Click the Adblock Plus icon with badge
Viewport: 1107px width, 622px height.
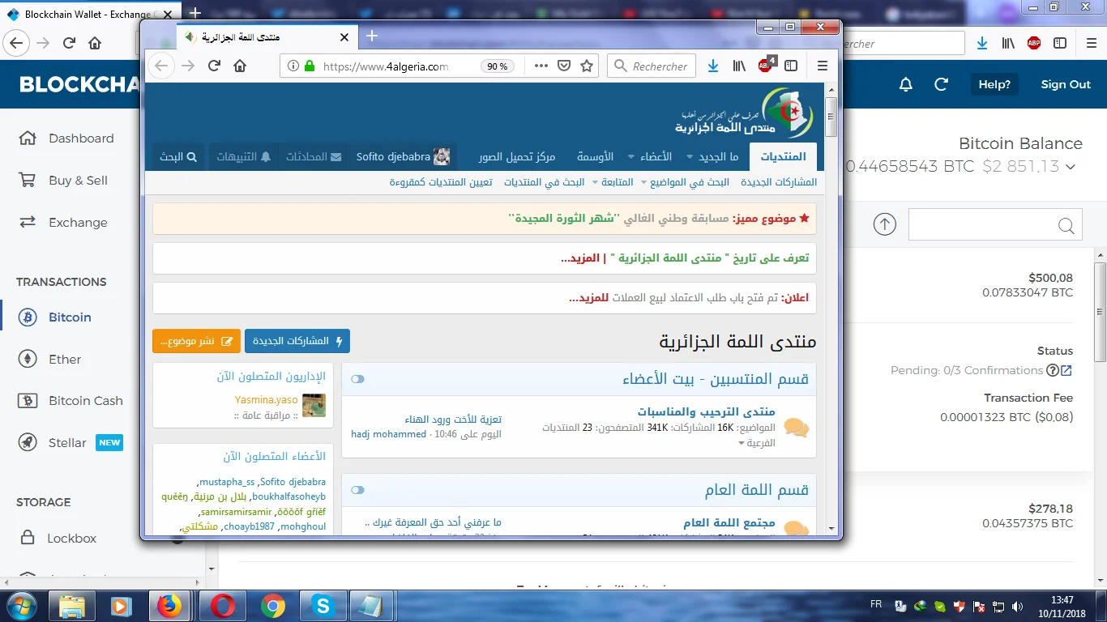(x=766, y=66)
